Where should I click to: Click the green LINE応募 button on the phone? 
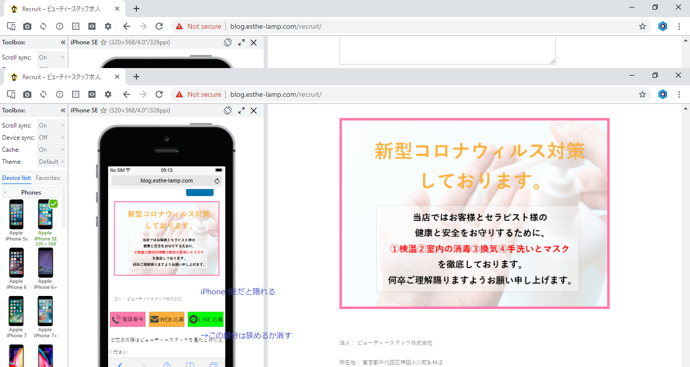pyautogui.click(x=206, y=320)
